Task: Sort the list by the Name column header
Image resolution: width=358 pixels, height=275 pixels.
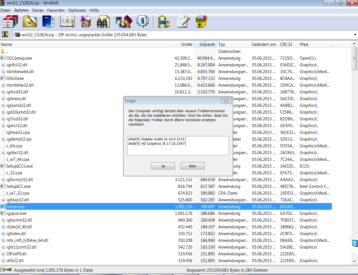Action: 86,44
